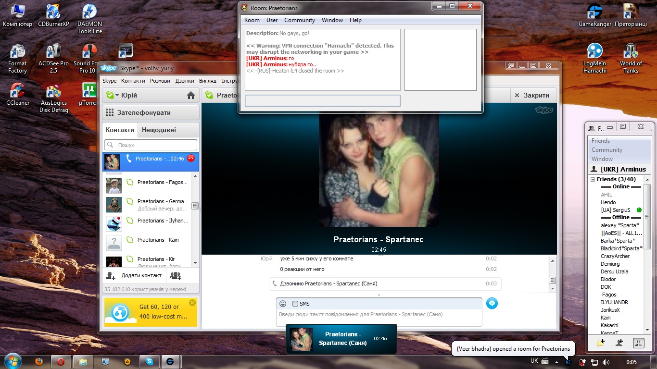Viewport: 657px width, 369px height.
Task: Open the User menu in Praetorians room
Action: [x=272, y=20]
